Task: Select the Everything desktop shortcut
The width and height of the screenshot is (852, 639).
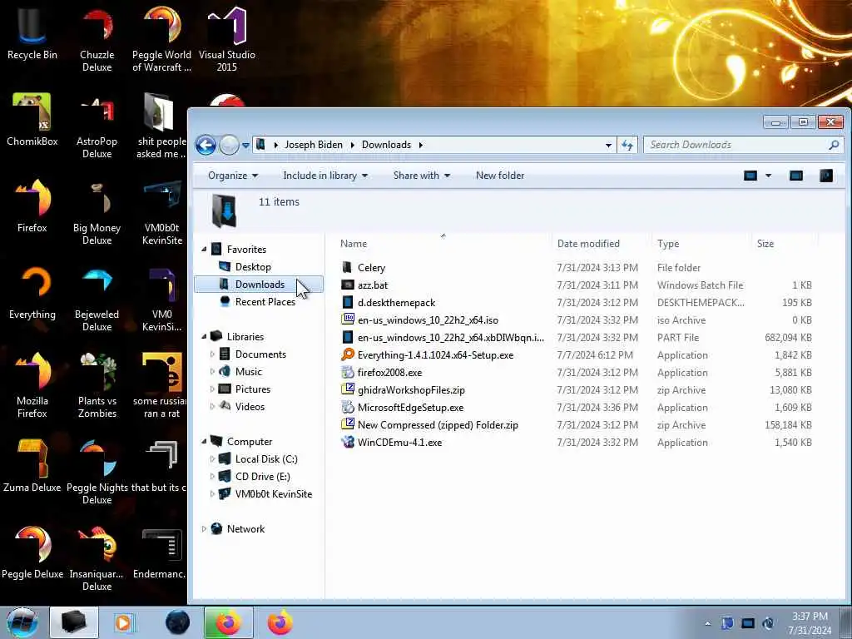Action: (x=32, y=292)
